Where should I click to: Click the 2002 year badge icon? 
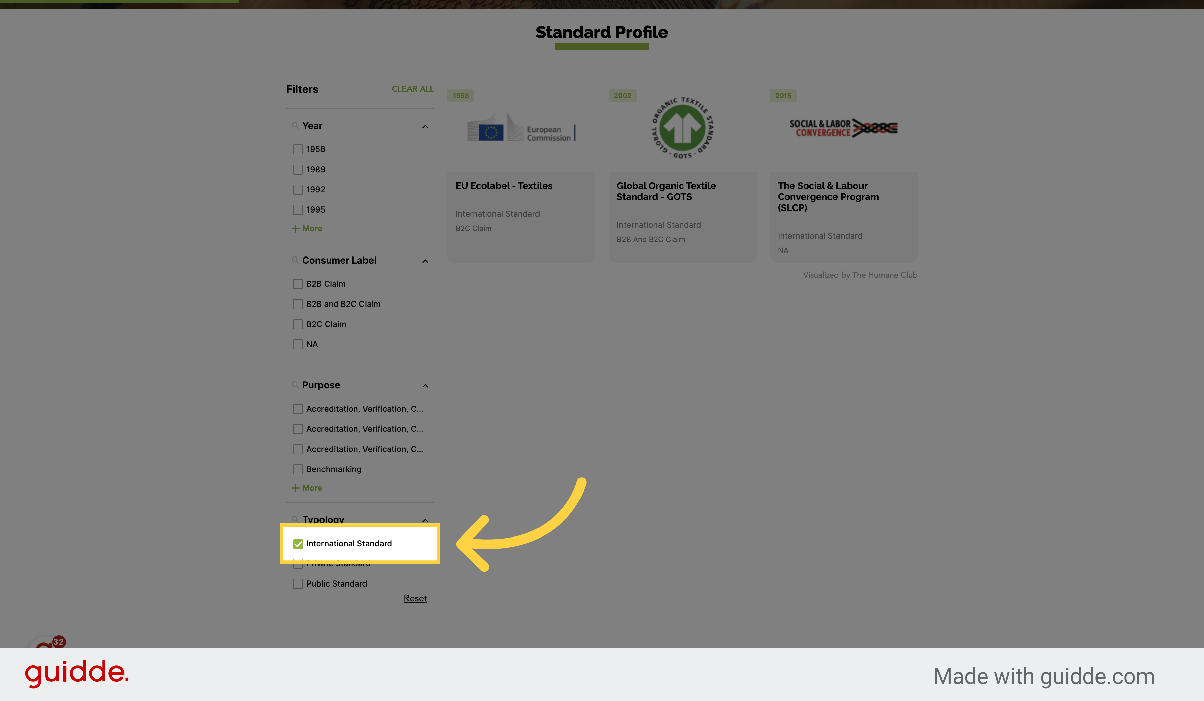click(x=622, y=95)
